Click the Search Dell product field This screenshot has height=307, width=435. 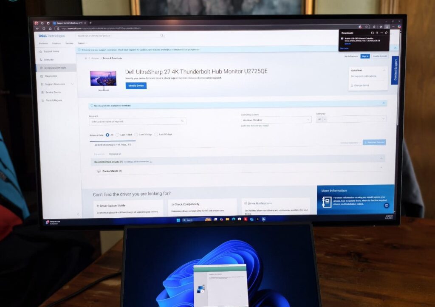click(120, 36)
